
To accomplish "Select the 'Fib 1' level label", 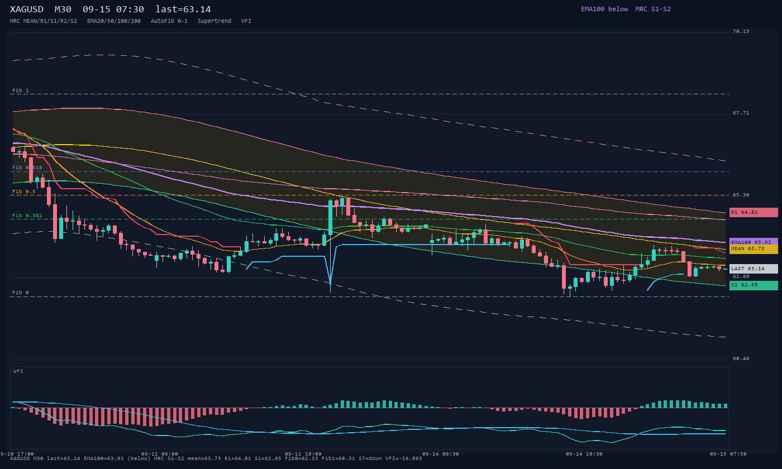I will [21, 90].
